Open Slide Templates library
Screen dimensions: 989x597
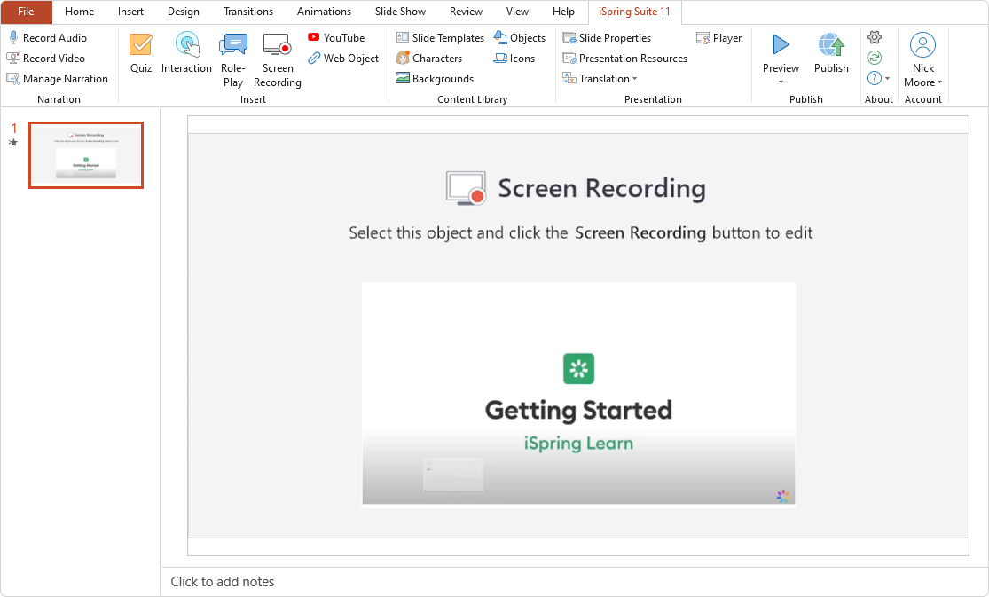click(440, 38)
